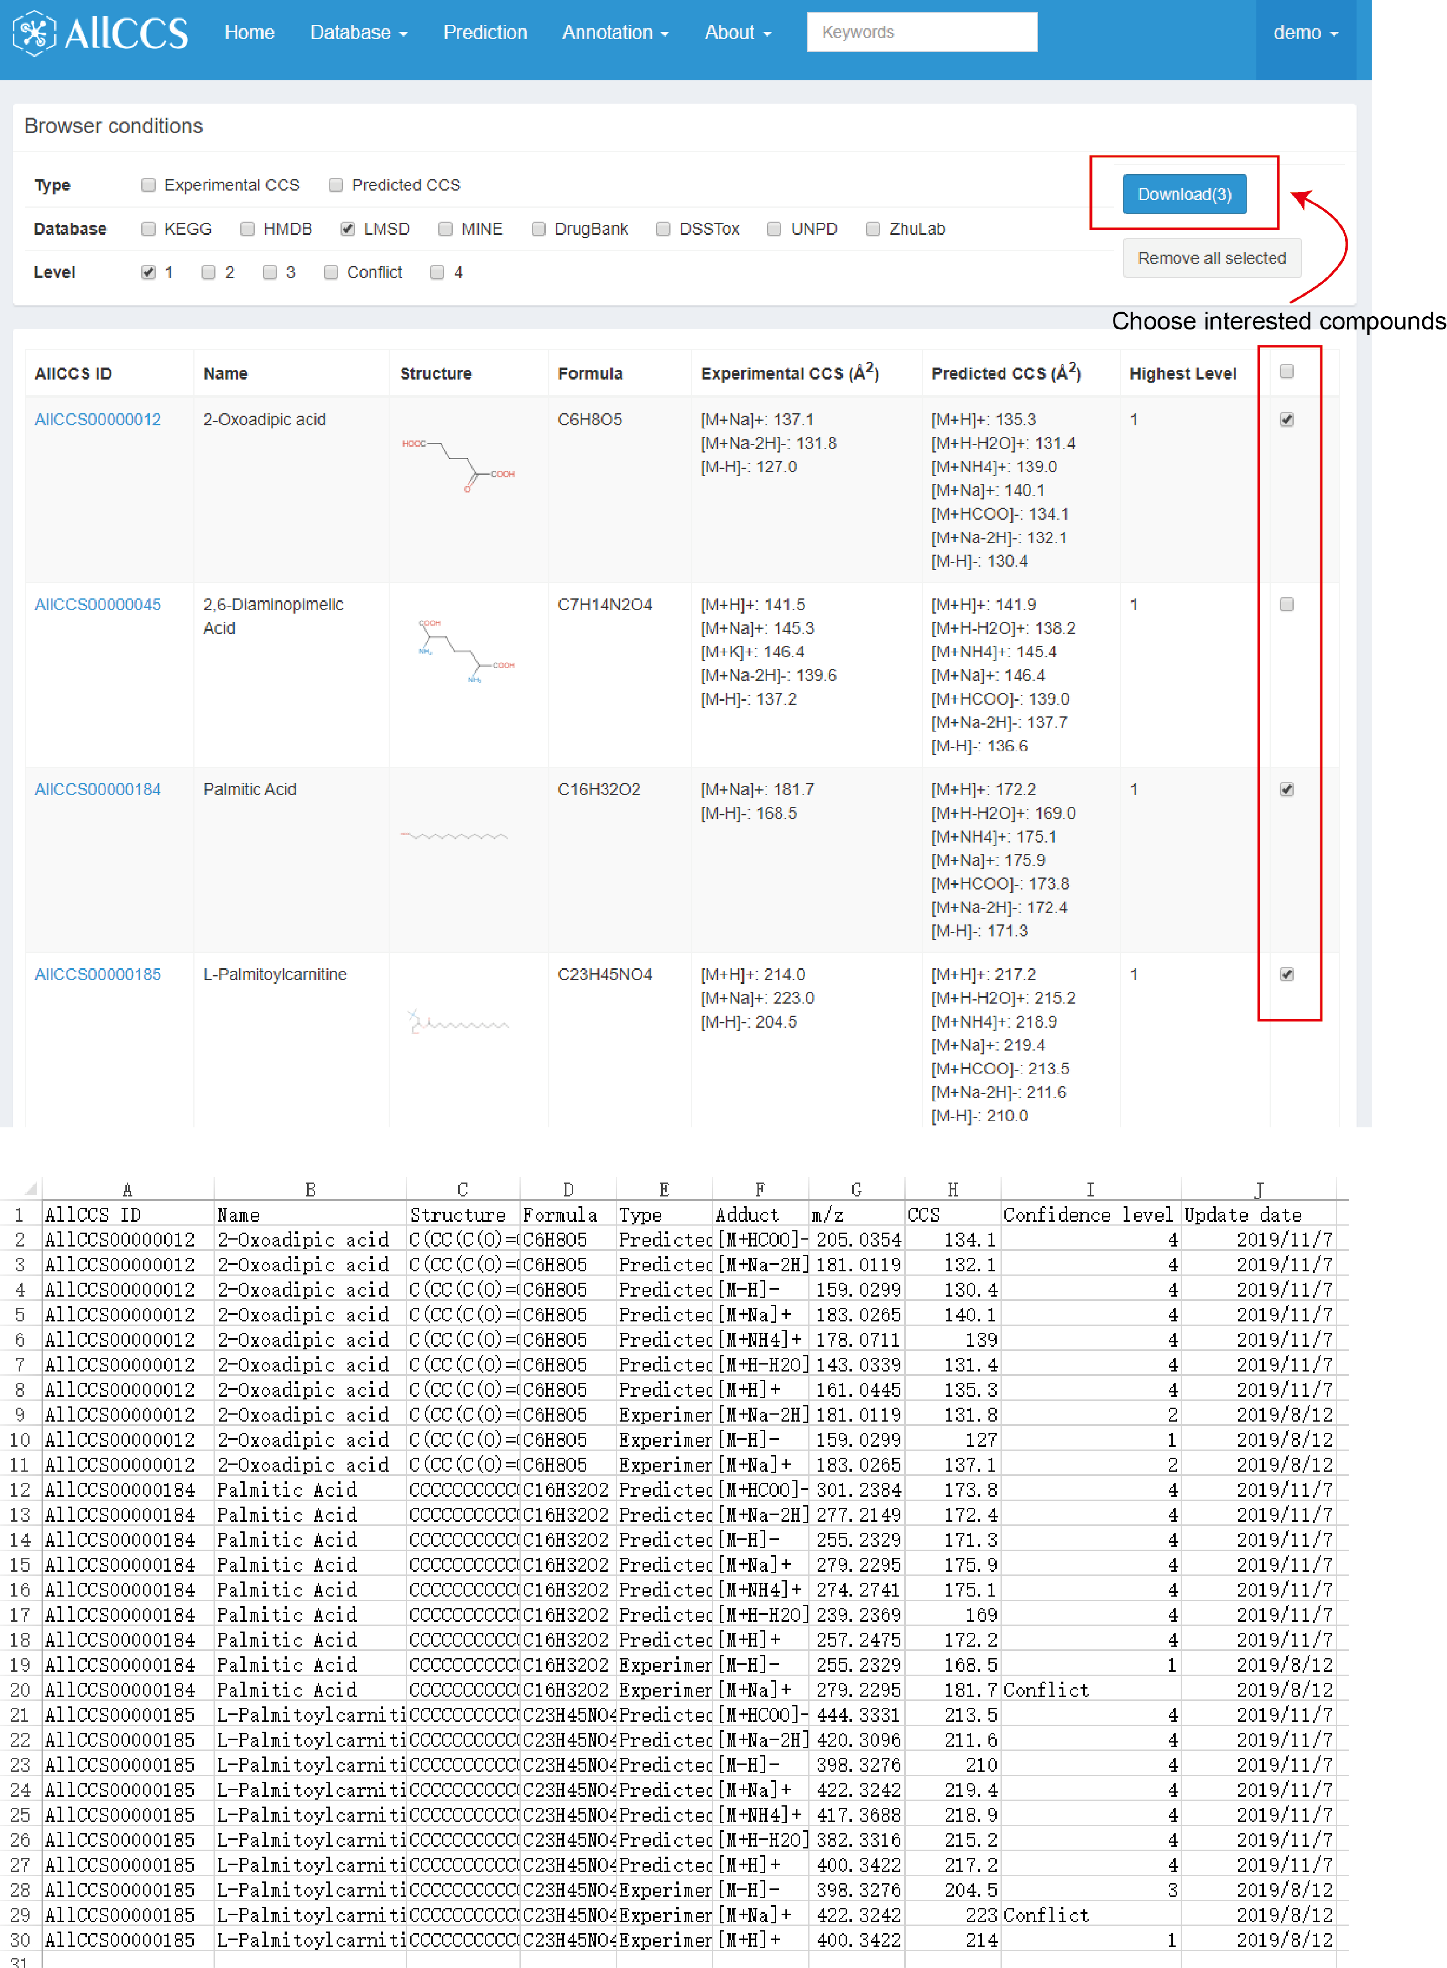
Task: Check the HMDB database filter
Action: coord(248,229)
